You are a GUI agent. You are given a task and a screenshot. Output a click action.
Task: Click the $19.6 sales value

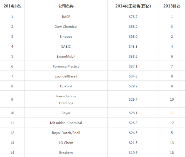point(133,153)
